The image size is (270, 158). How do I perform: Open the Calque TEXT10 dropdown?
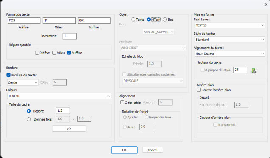(x=59, y=96)
